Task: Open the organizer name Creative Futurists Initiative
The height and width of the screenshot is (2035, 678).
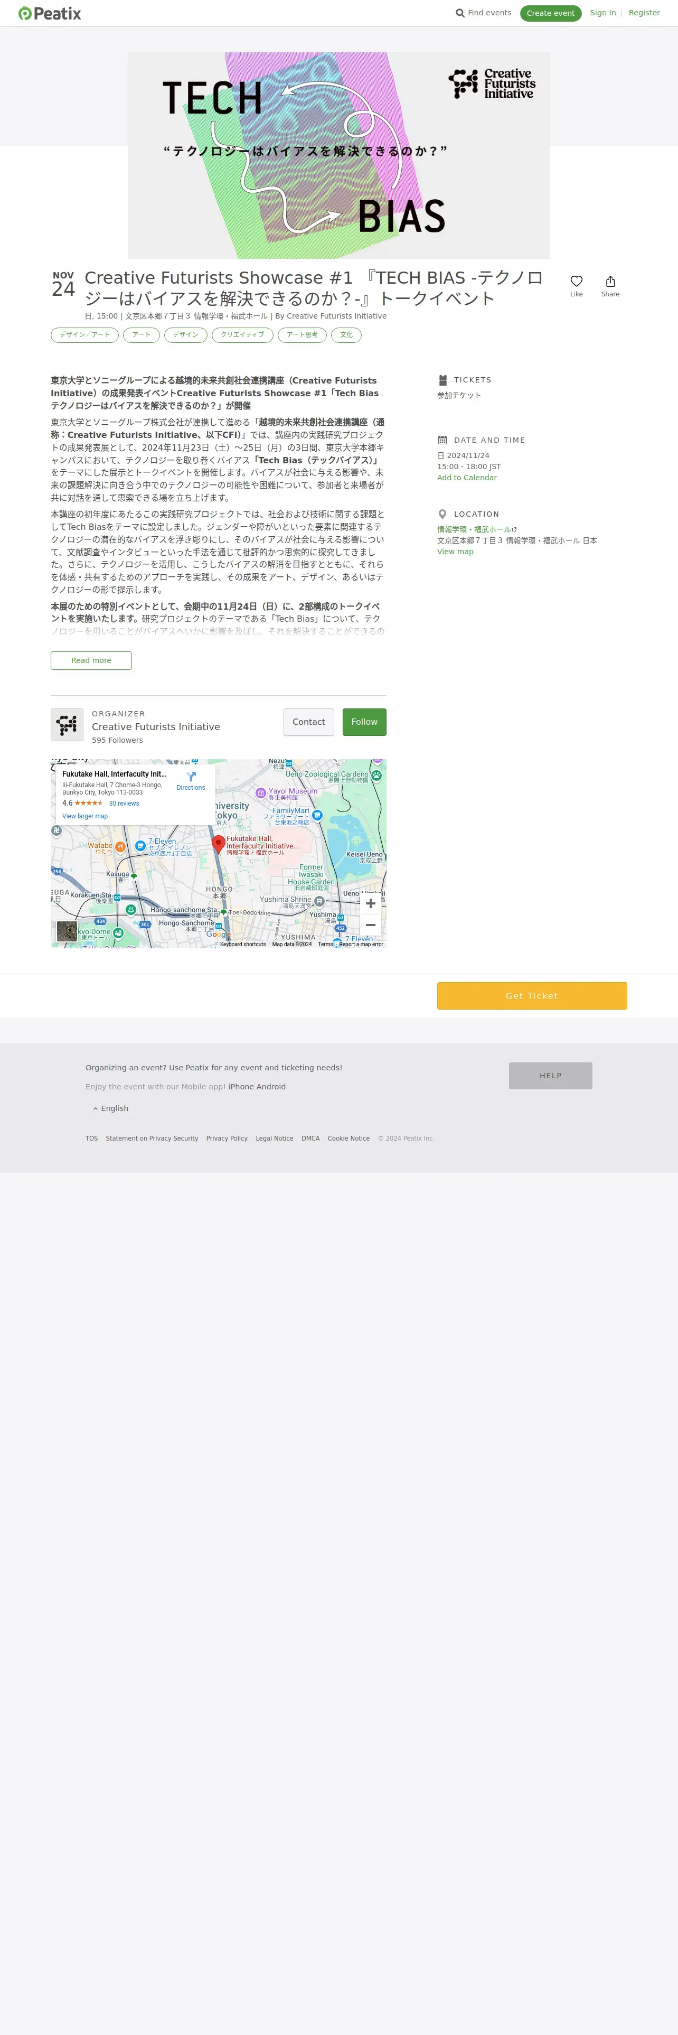Action: pos(155,727)
